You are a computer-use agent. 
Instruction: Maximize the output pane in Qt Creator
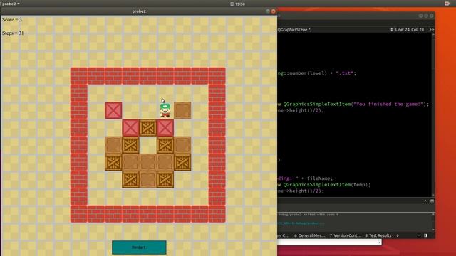(x=432, y=201)
